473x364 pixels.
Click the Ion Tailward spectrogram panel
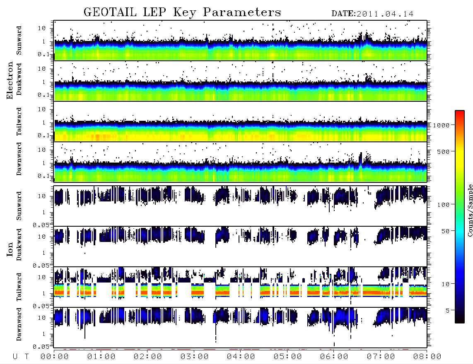pos(240,287)
